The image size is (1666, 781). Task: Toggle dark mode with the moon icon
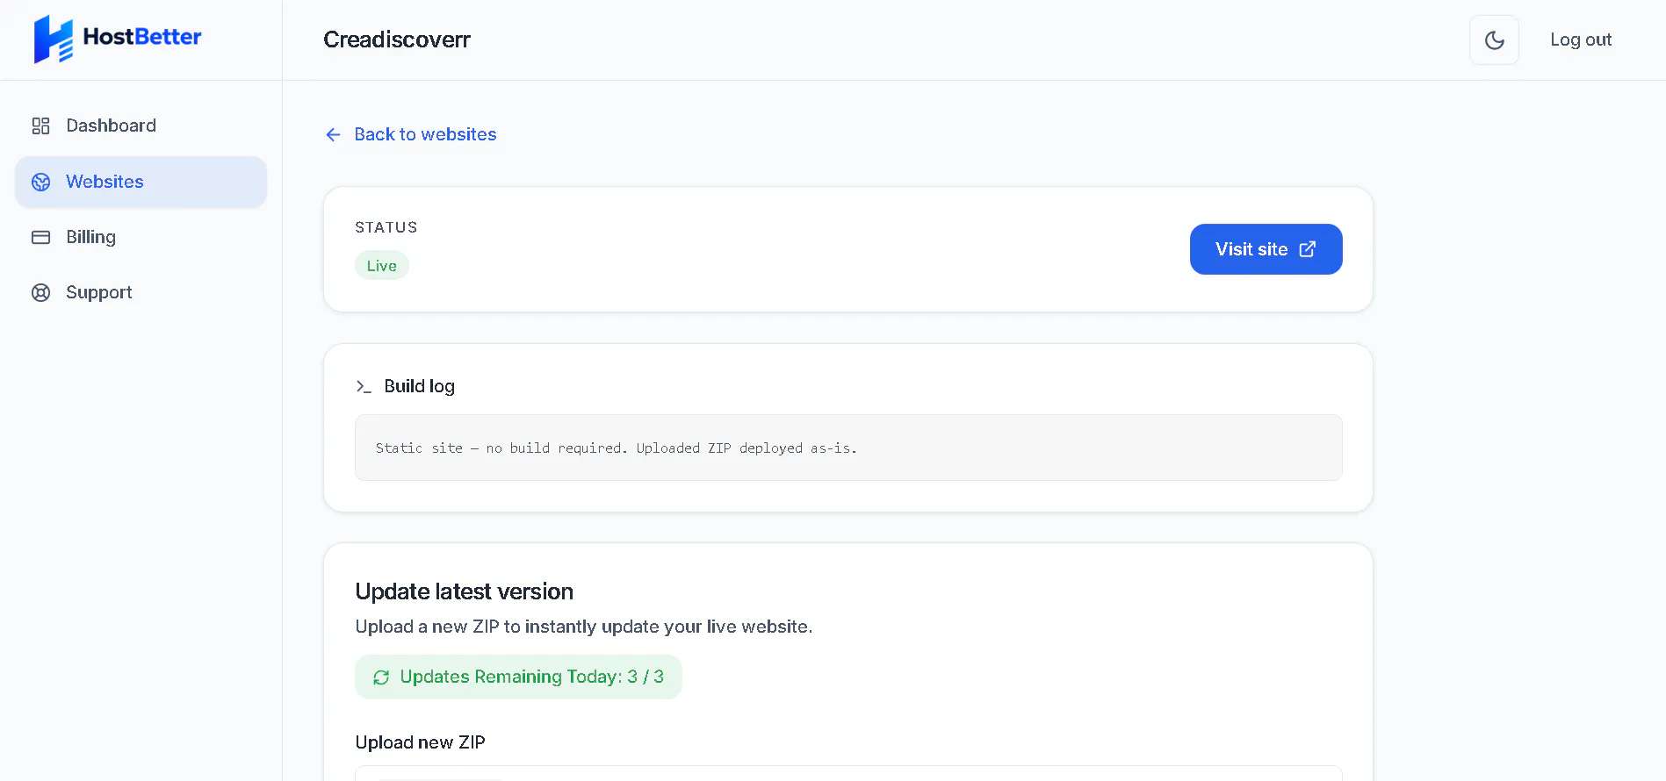[1494, 39]
